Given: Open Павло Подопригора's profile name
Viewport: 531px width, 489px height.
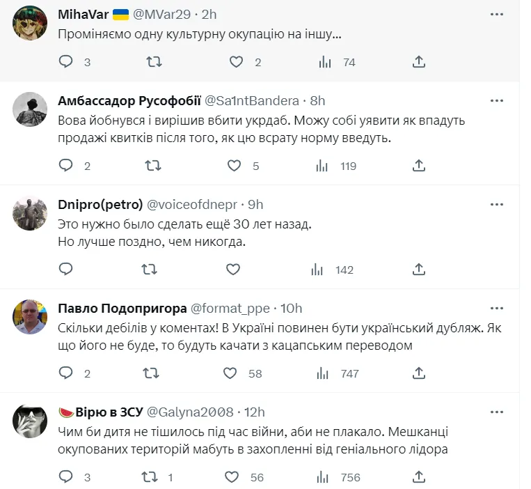Looking at the screenshot, I should (121, 309).
